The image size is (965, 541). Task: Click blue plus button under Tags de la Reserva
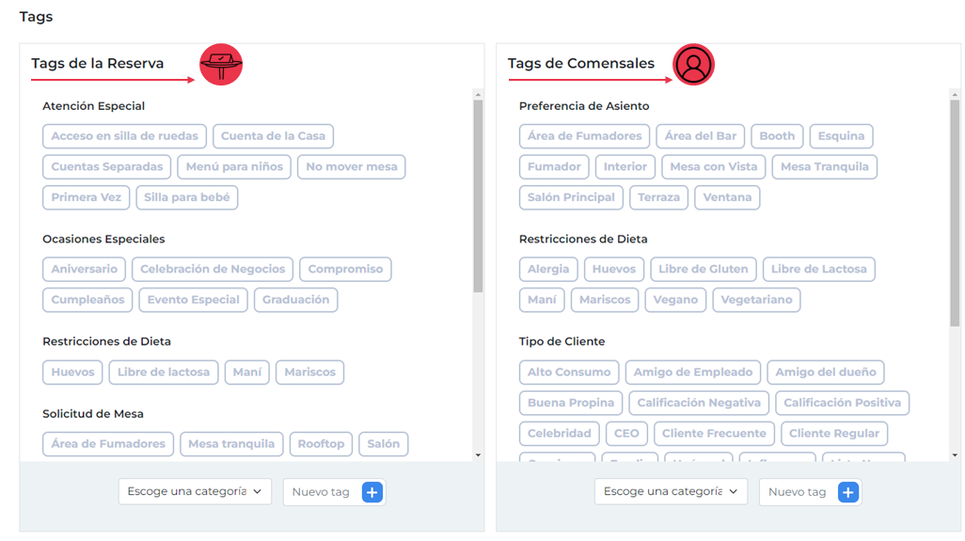coord(372,492)
